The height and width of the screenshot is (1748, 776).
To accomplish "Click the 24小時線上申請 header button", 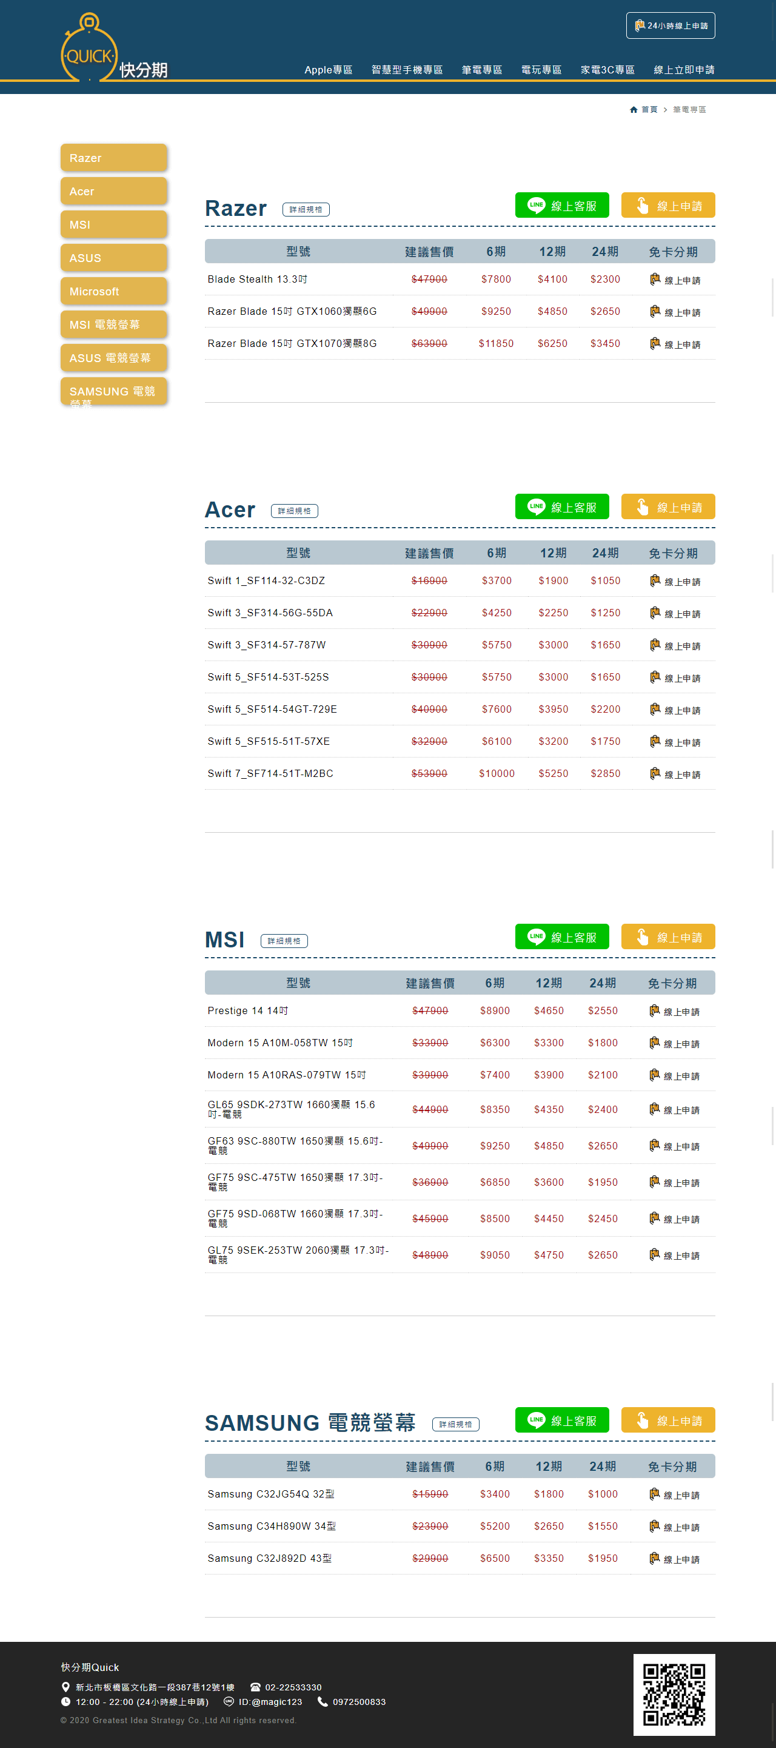I will pyautogui.click(x=670, y=26).
